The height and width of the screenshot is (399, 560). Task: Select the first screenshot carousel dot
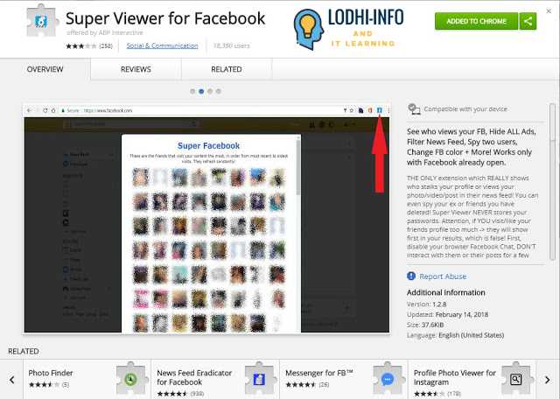[192, 92]
